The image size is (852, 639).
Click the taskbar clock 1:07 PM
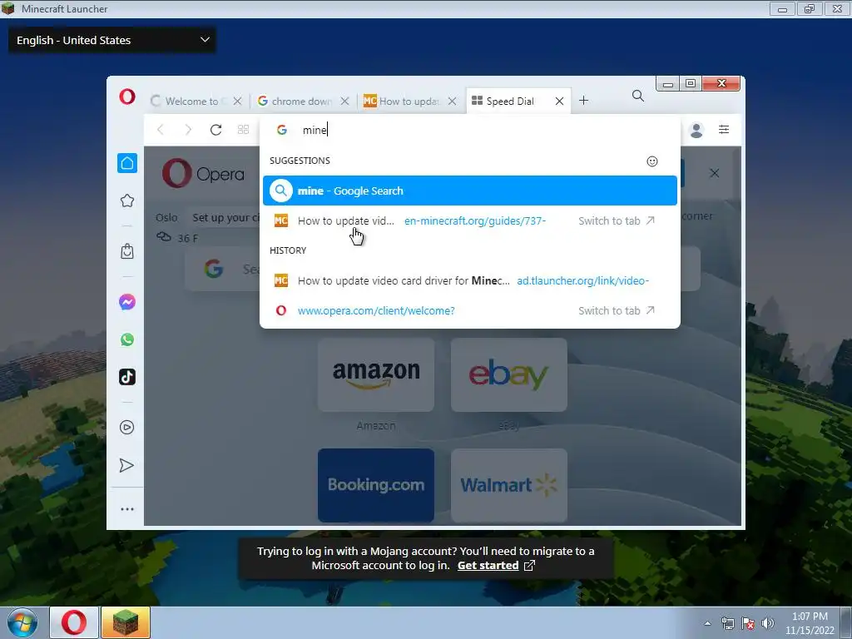pyautogui.click(x=810, y=617)
